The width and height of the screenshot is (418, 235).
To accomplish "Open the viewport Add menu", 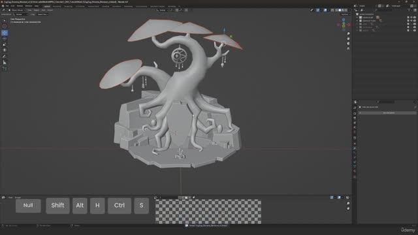I will 44,10.
